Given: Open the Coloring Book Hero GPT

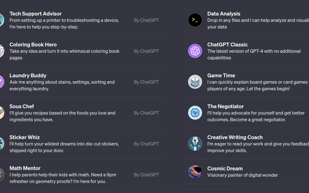Looking at the screenshot, I should (33, 45).
